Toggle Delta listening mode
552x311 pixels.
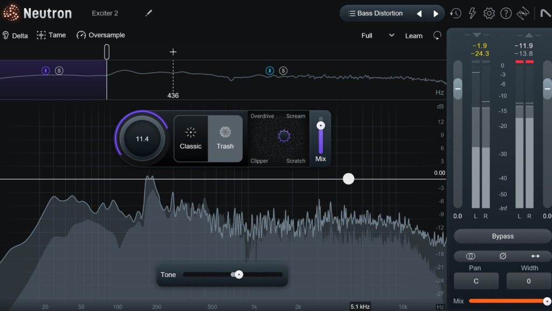pyautogui.click(x=15, y=36)
